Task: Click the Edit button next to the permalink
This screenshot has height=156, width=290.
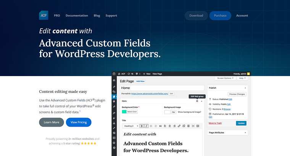Action: point(171,94)
